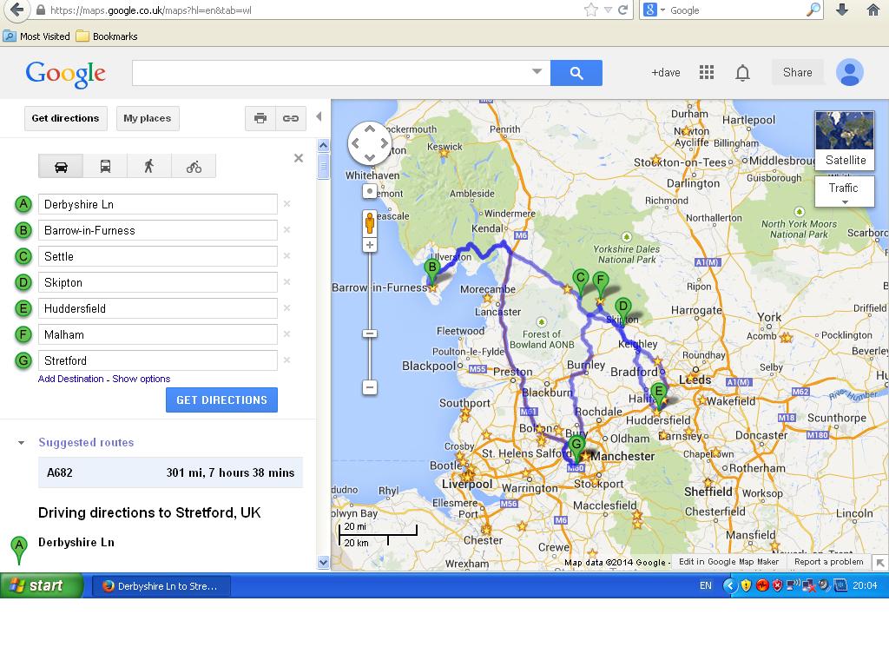The image size is (889, 667).
Task: Click the Stretford destination field
Action: point(158,360)
